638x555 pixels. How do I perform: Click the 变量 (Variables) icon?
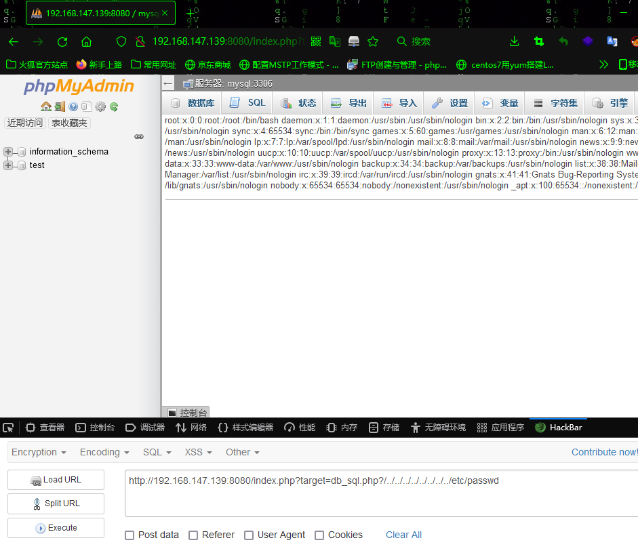[487, 102]
